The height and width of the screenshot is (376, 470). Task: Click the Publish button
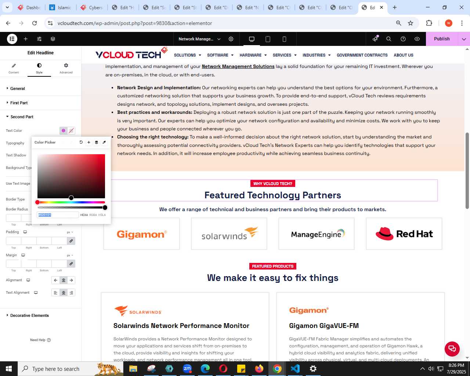click(x=442, y=39)
